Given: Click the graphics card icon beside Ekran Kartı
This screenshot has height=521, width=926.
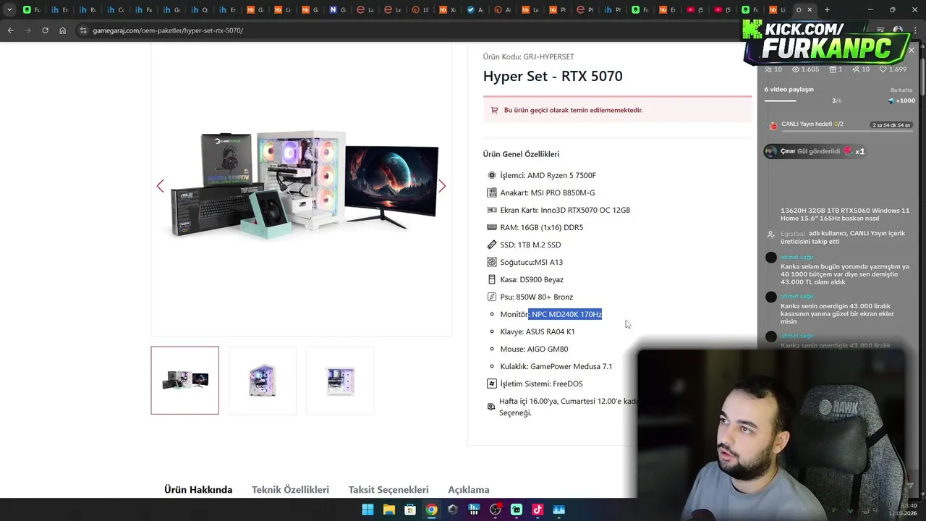Looking at the screenshot, I should click(x=492, y=210).
